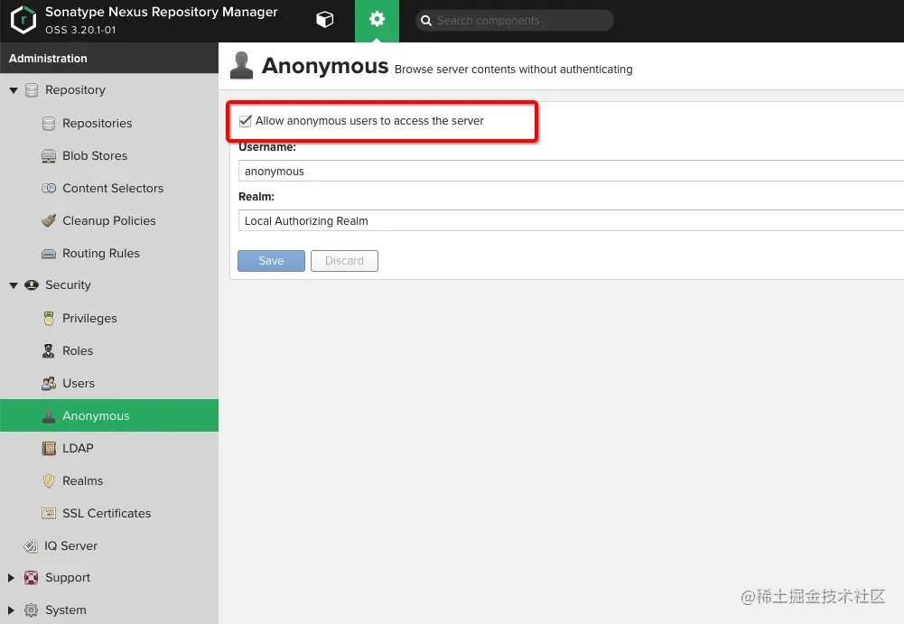904x624 pixels.
Task: Collapse the Repository tree section
Action: click(14, 90)
